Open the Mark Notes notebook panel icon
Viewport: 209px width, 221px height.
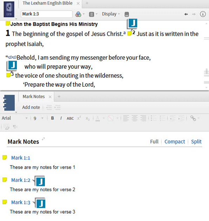tap(9, 103)
